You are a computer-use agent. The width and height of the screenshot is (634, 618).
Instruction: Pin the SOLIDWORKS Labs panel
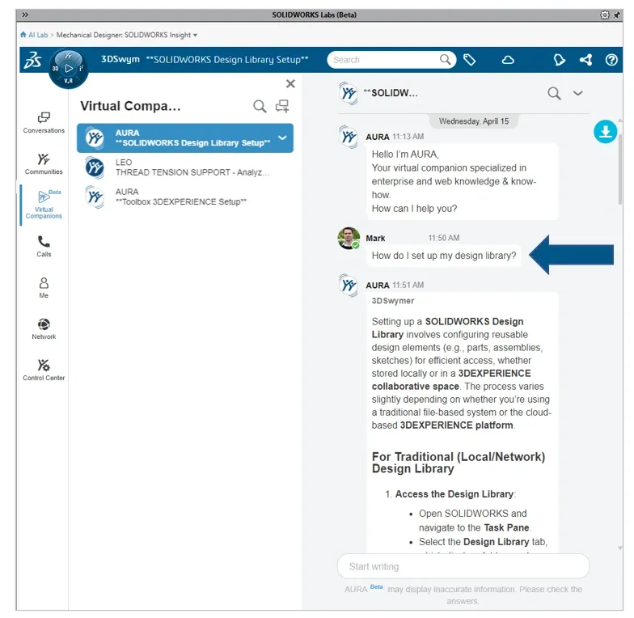click(616, 15)
